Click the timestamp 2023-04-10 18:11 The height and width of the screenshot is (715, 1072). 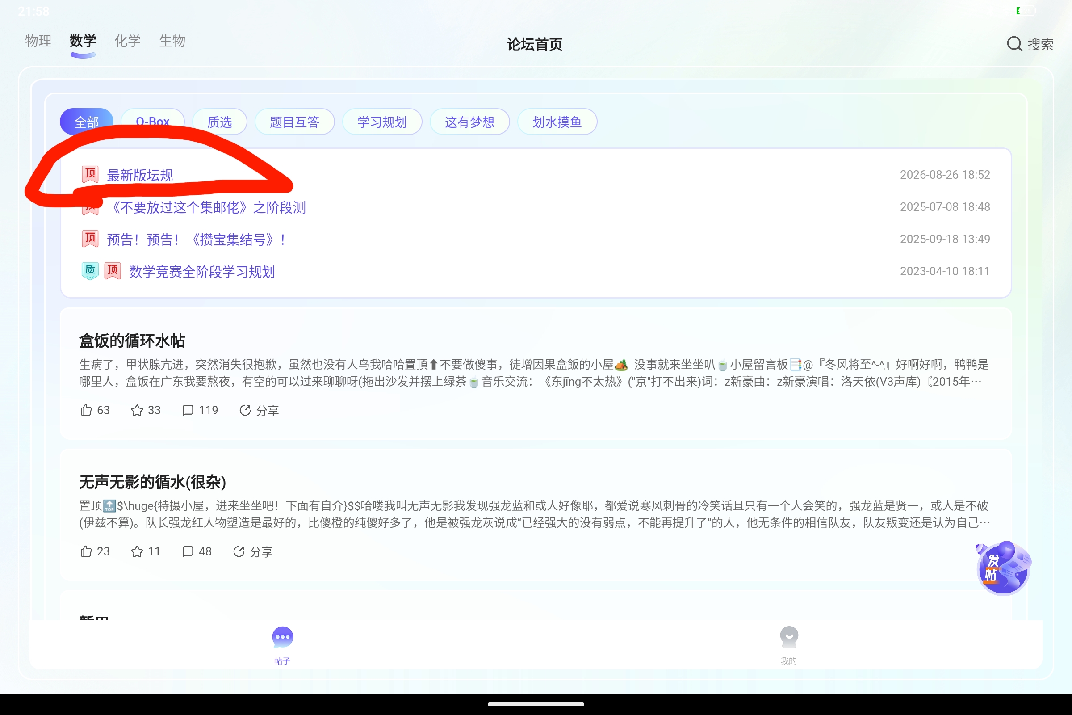(945, 271)
